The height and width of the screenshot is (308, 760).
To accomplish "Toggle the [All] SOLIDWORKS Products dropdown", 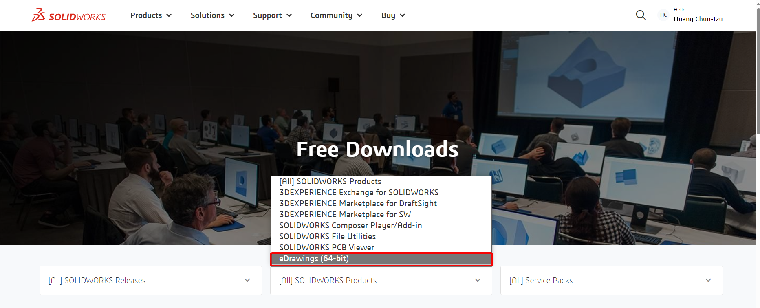I will (381, 280).
